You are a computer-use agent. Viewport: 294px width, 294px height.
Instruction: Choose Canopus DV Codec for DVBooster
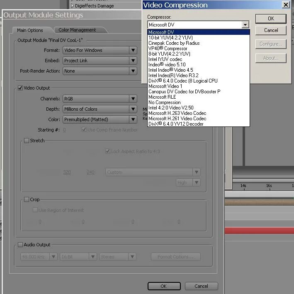(x=199, y=92)
